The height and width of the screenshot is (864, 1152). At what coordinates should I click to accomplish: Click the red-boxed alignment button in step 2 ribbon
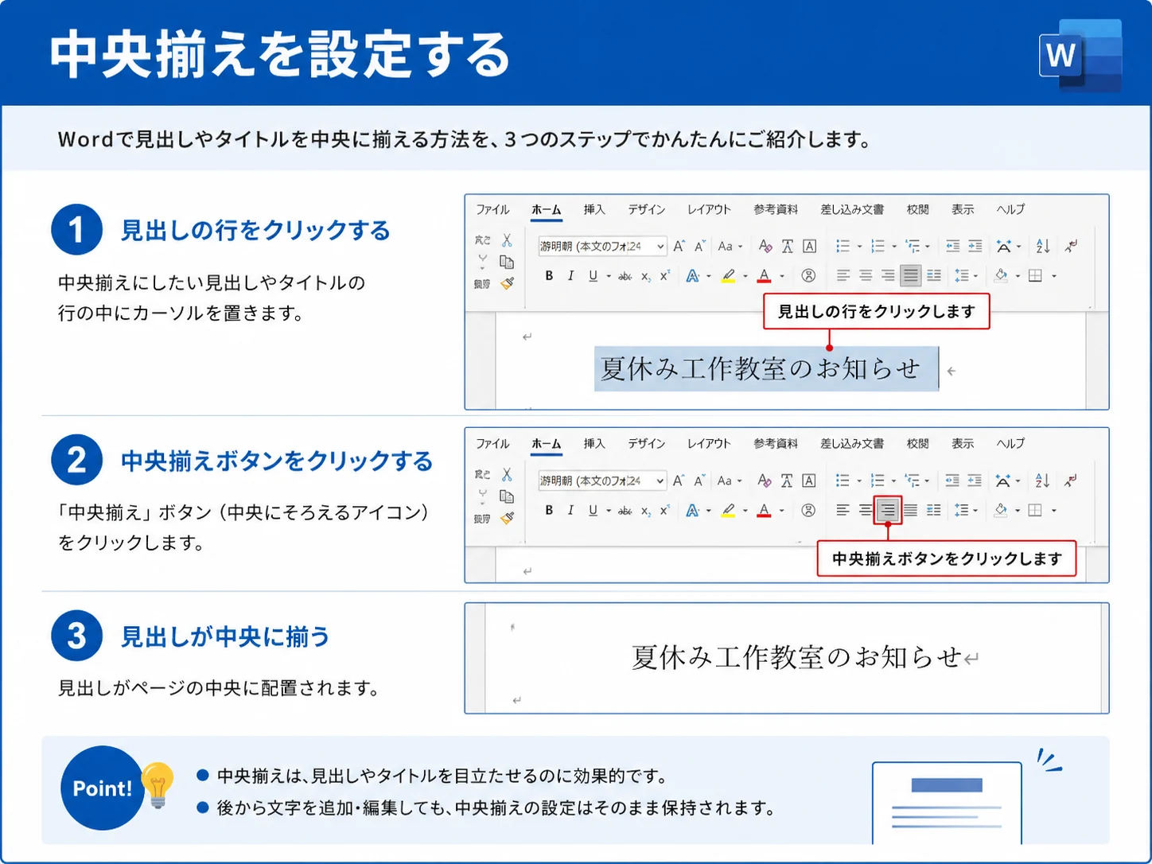point(888,510)
